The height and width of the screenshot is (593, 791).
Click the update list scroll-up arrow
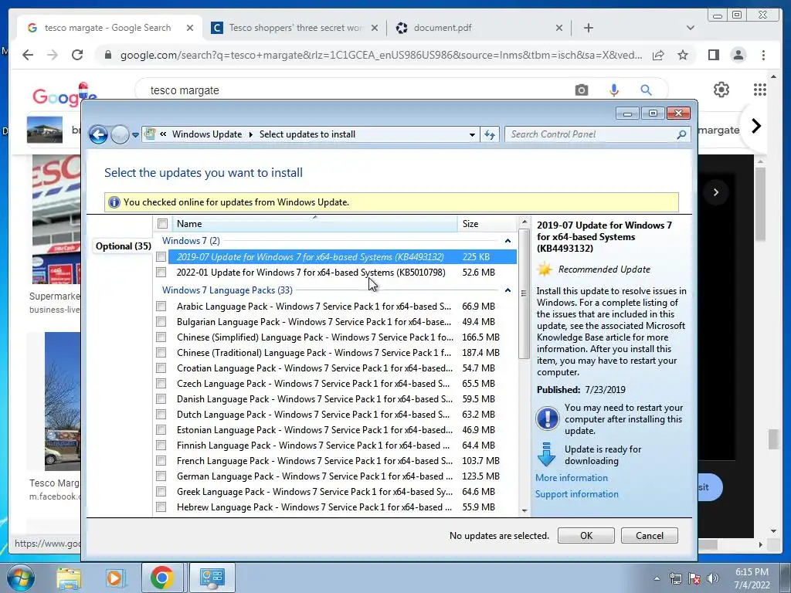[x=525, y=222]
